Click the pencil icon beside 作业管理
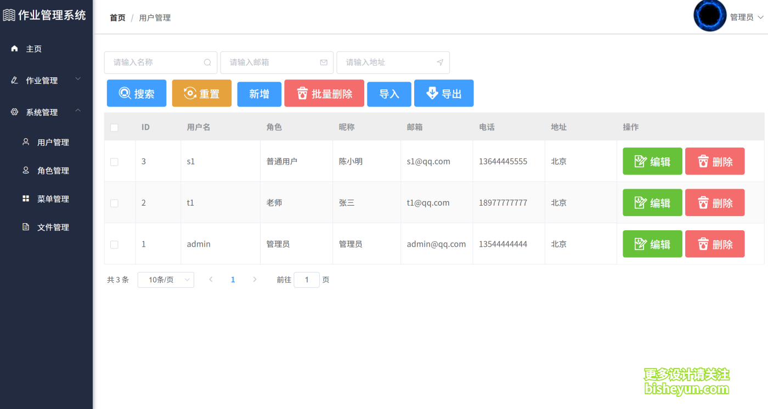Image resolution: width=768 pixels, height=409 pixels. click(x=15, y=80)
